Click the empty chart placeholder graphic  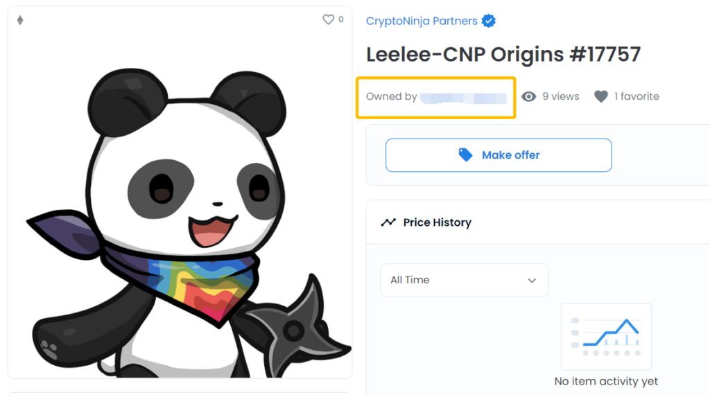click(606, 337)
